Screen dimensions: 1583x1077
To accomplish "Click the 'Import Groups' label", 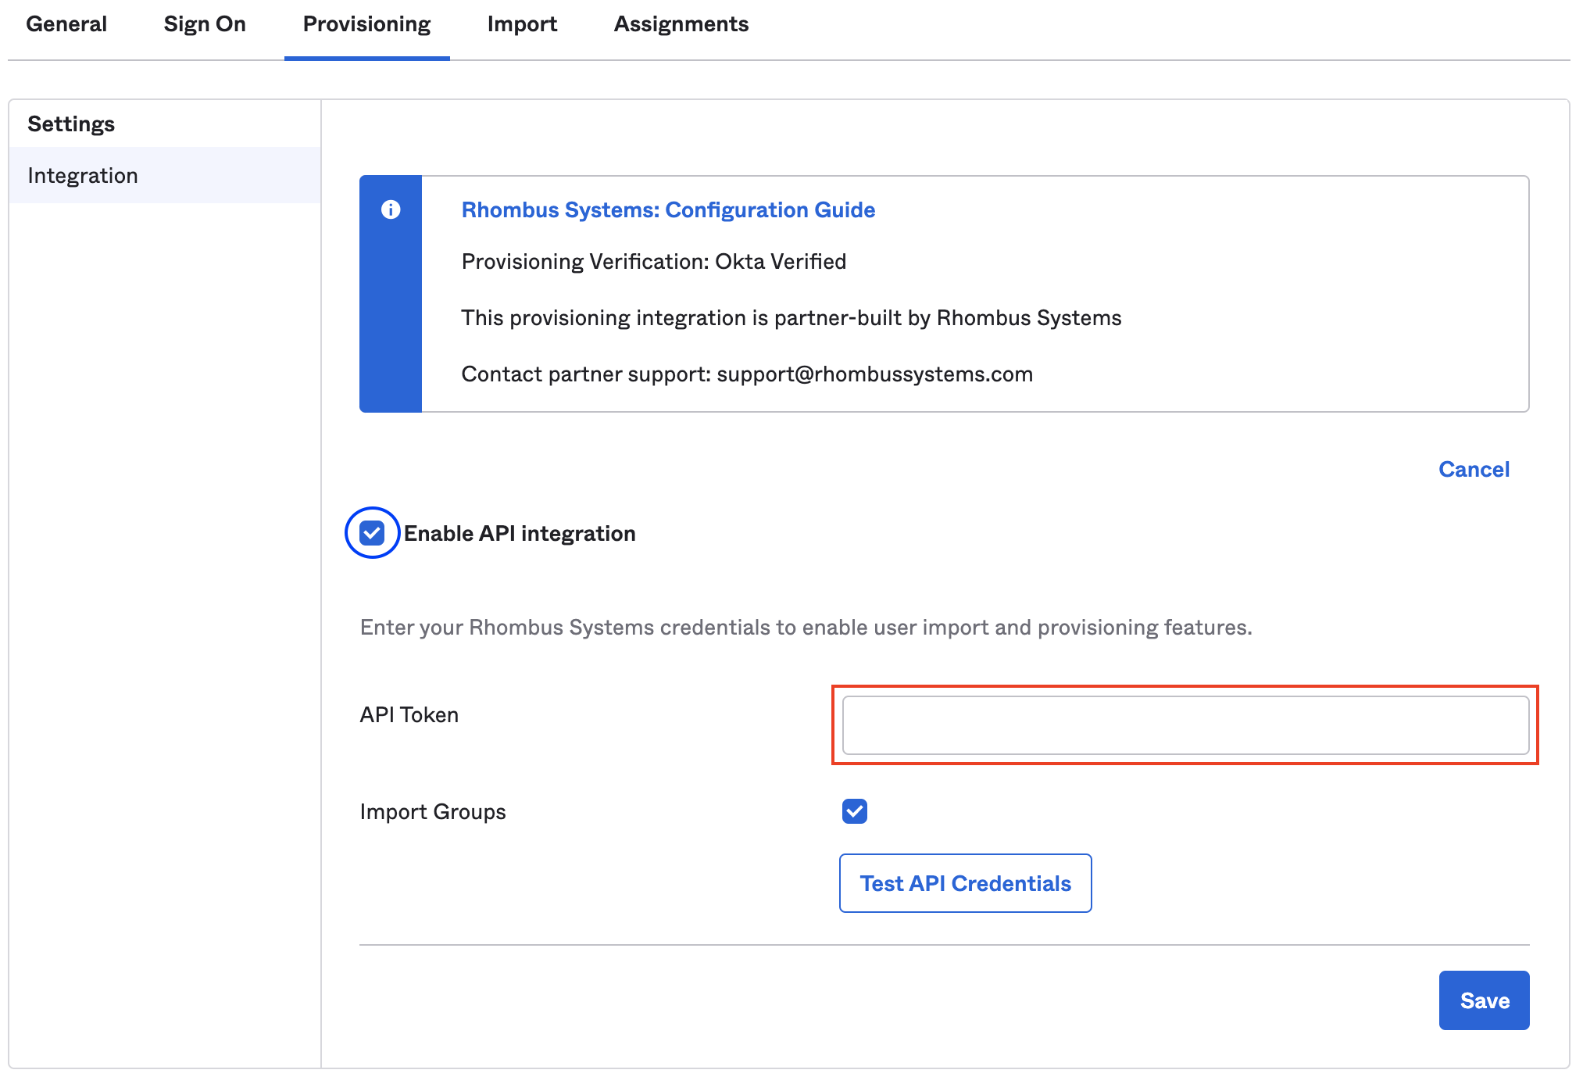I will 433,811.
